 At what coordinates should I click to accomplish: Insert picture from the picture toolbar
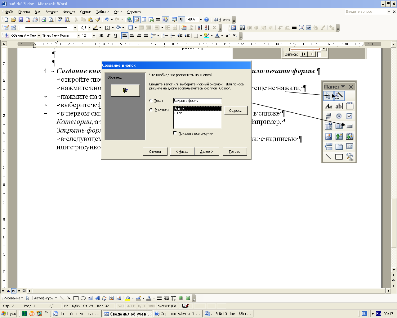click(234, 28)
